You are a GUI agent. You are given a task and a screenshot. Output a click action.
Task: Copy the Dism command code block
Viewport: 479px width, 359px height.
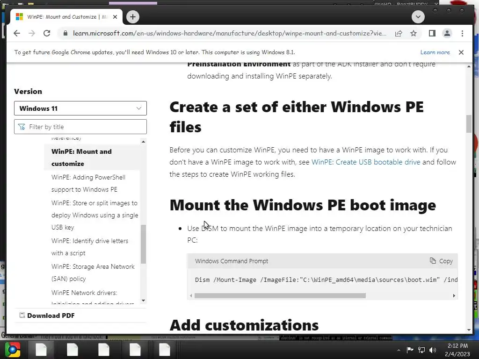pyautogui.click(x=441, y=261)
